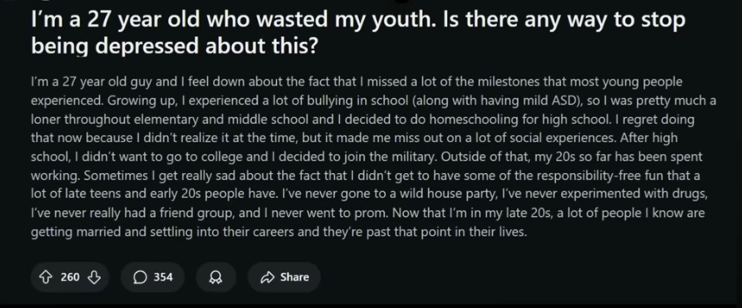Downvote the post with the down arrow
Viewport: 742px width, 308px height.
point(94,277)
